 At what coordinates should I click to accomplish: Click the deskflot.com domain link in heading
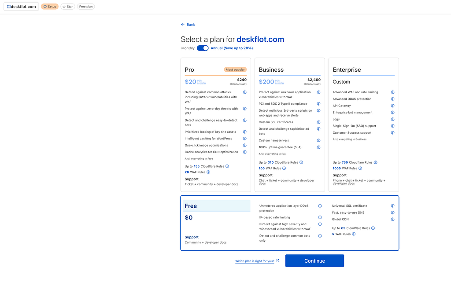coord(260,39)
